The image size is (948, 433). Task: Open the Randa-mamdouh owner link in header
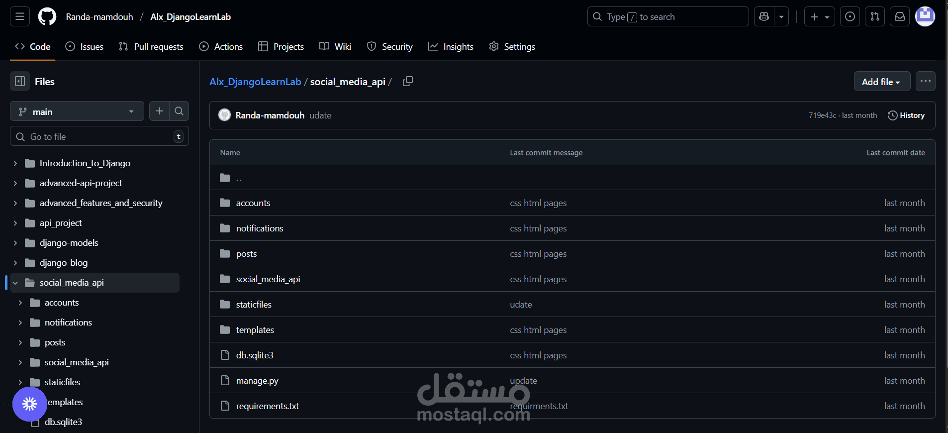click(99, 17)
